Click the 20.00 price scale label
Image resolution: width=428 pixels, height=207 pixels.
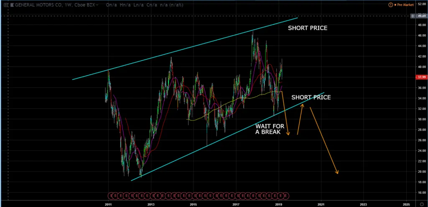point(421,172)
